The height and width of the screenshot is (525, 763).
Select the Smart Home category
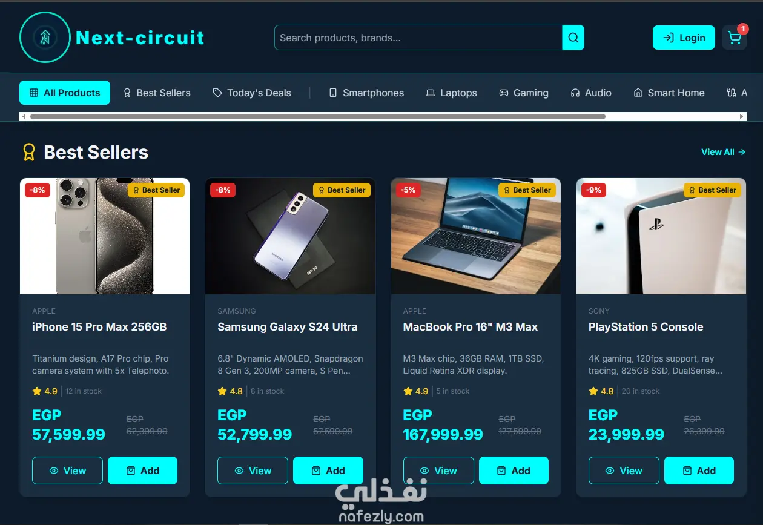coord(669,93)
